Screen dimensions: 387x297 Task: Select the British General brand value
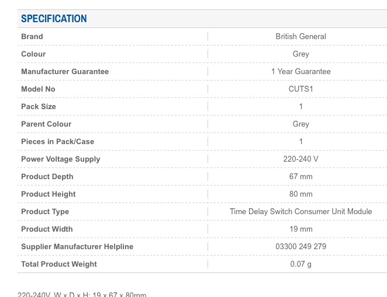[x=300, y=36]
